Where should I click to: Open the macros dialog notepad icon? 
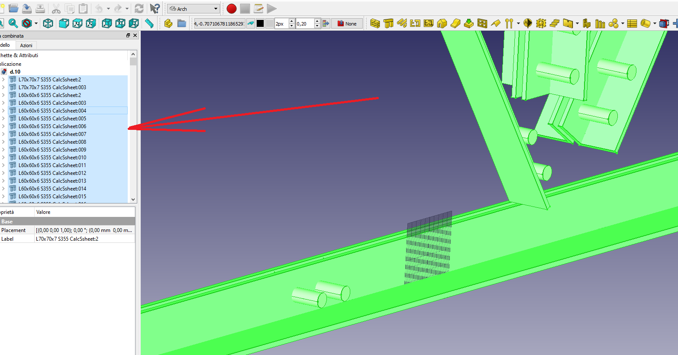pos(258,8)
